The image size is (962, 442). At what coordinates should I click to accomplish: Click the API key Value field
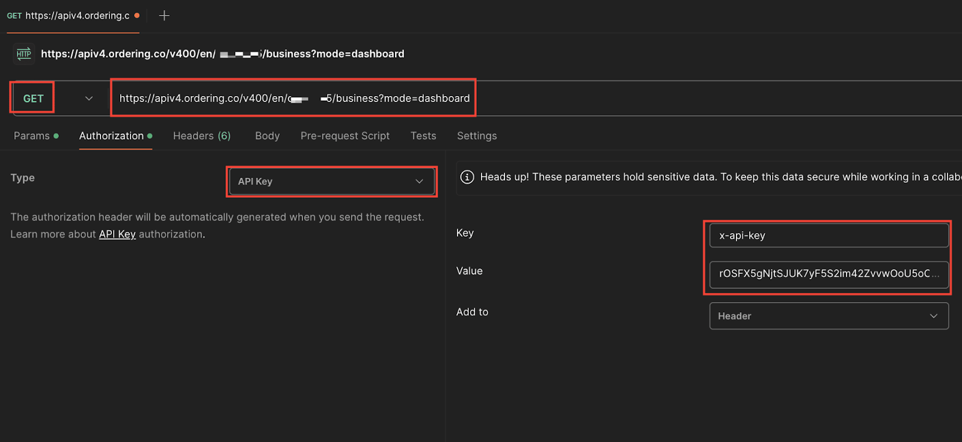(829, 274)
